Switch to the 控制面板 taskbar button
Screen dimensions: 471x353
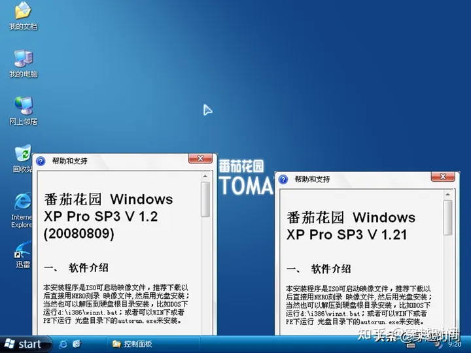pyautogui.click(x=154, y=344)
